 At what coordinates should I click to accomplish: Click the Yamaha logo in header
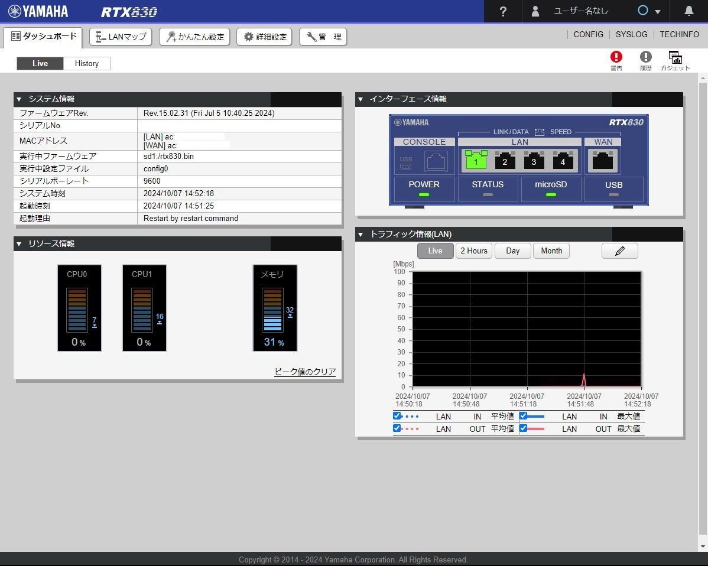point(38,11)
